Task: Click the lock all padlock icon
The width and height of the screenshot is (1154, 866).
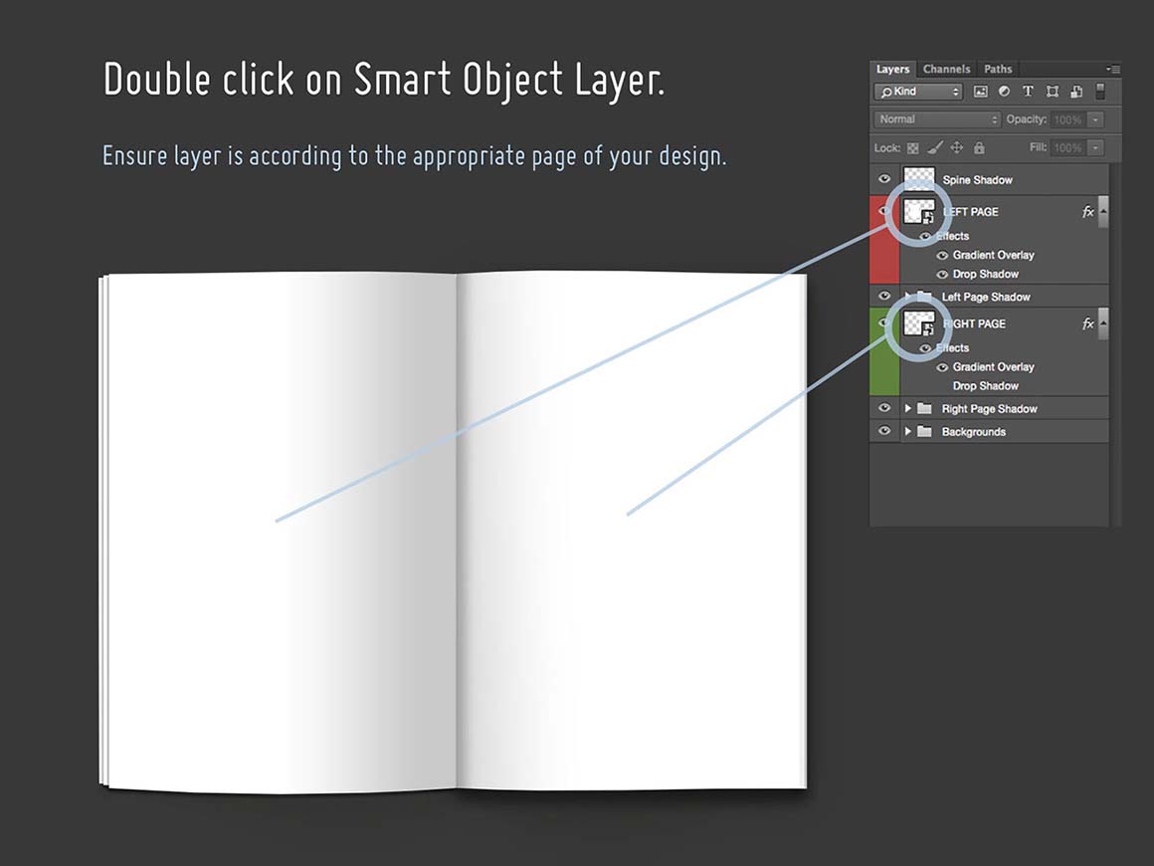Action: (979, 148)
